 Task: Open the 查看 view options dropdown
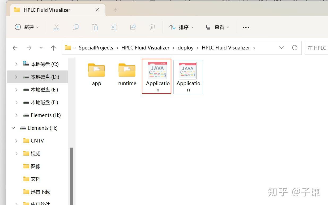coord(217,27)
